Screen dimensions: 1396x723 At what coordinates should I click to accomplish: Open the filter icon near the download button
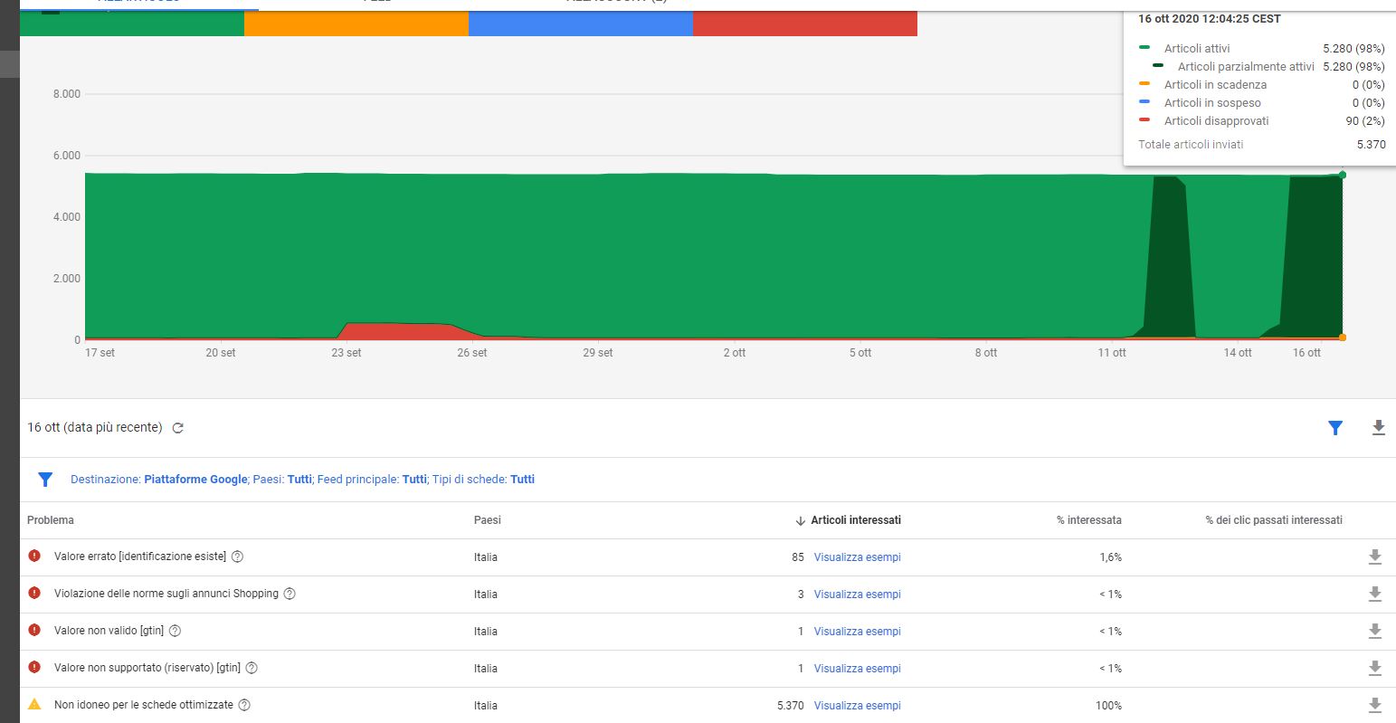pyautogui.click(x=1335, y=428)
